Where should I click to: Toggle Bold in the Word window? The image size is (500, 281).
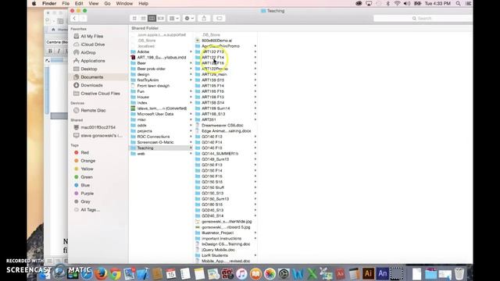pos(50,51)
